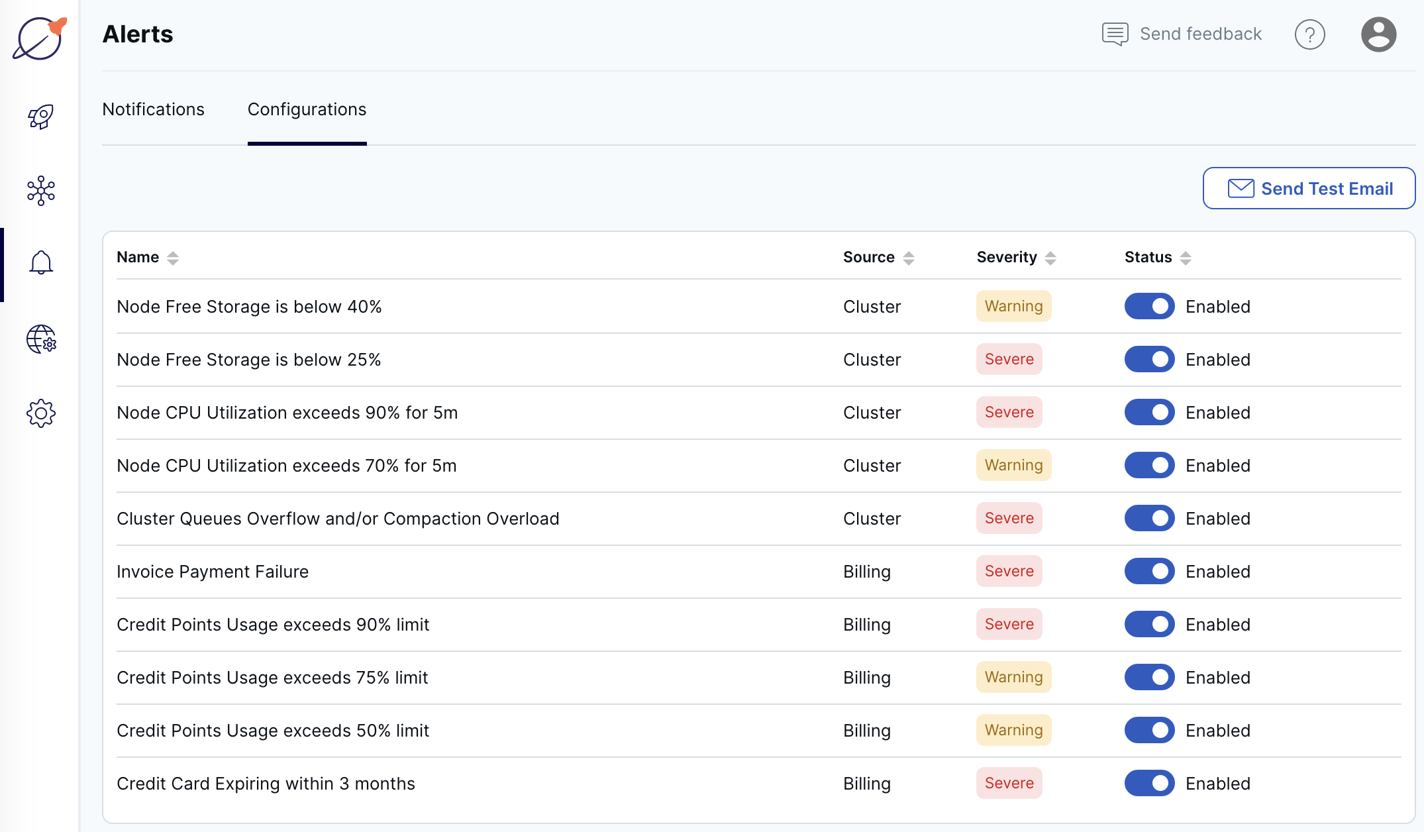The width and height of the screenshot is (1424, 832).
Task: Sort alerts by Severity column
Action: click(x=1050, y=258)
